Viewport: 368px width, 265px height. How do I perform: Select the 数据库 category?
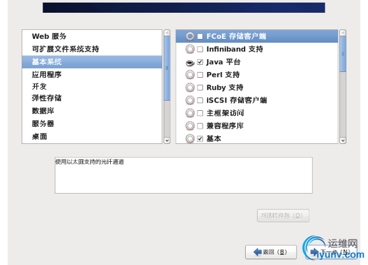(43, 111)
